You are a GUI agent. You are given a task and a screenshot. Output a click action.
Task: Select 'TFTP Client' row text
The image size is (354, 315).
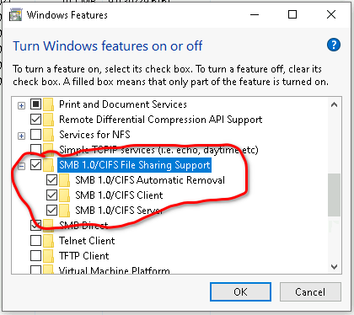pos(84,256)
